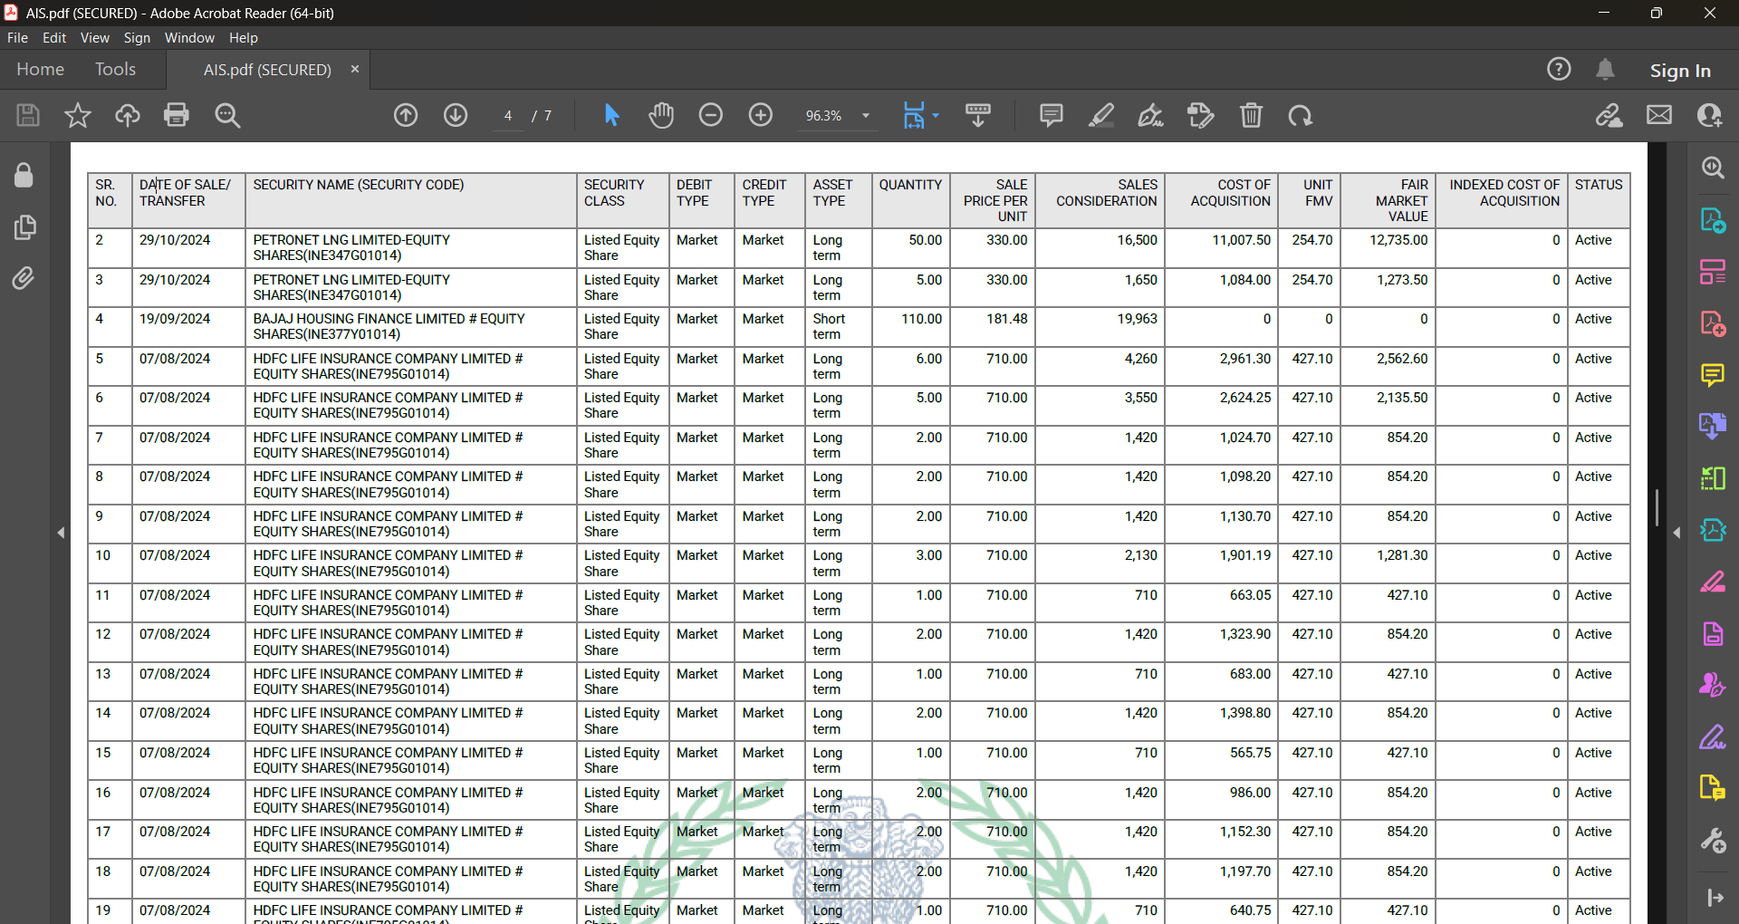Expand the fit page options dropdown
The image size is (1739, 924).
(x=936, y=116)
